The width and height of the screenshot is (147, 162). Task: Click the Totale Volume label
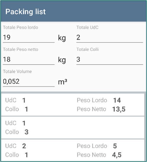tap(17, 72)
